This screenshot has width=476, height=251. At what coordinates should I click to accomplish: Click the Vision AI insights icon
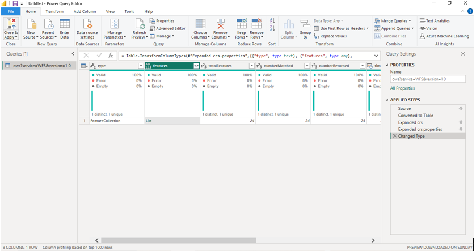(x=422, y=28)
